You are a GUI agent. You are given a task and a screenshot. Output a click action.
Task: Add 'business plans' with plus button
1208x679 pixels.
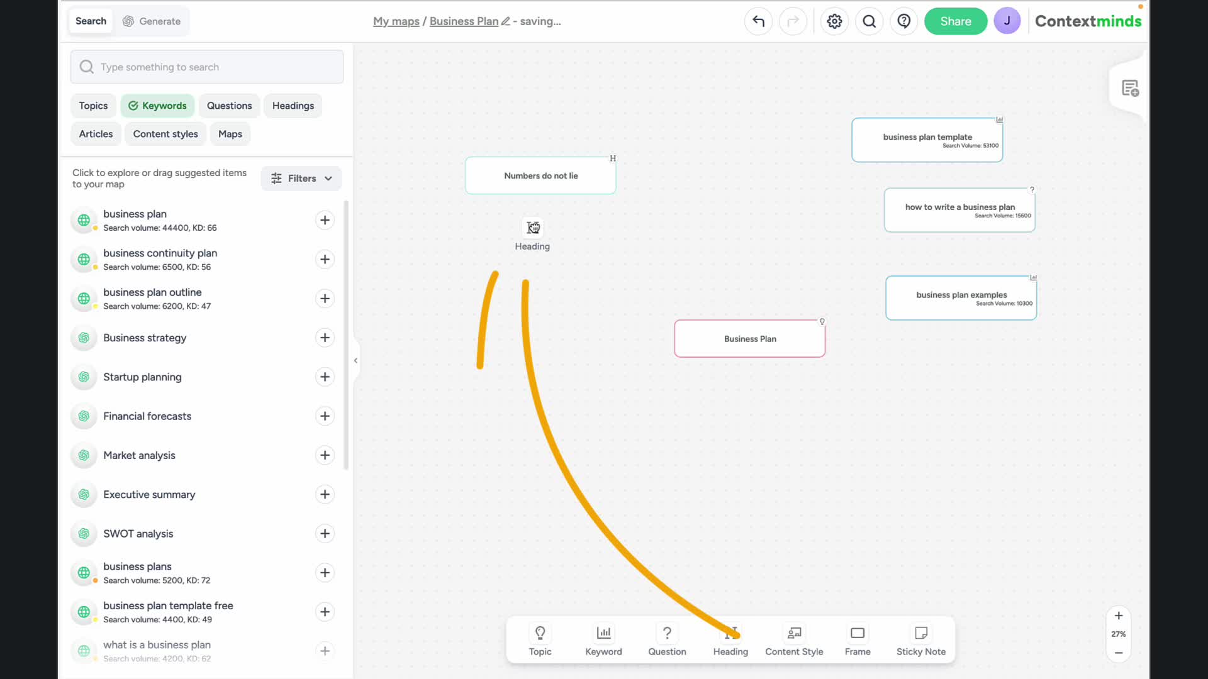(325, 573)
